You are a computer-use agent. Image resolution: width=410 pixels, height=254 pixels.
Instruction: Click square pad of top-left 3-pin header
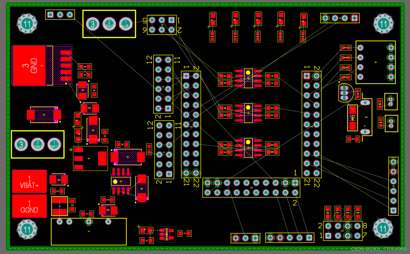click(x=50, y=15)
